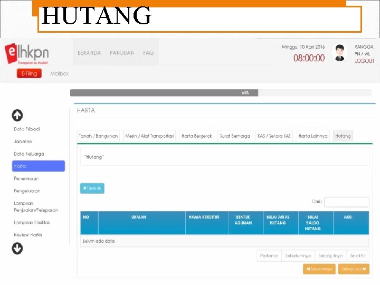This screenshot has height=285, width=380.
Task: Switch to Harta Bergerak tab
Action: tap(197, 136)
